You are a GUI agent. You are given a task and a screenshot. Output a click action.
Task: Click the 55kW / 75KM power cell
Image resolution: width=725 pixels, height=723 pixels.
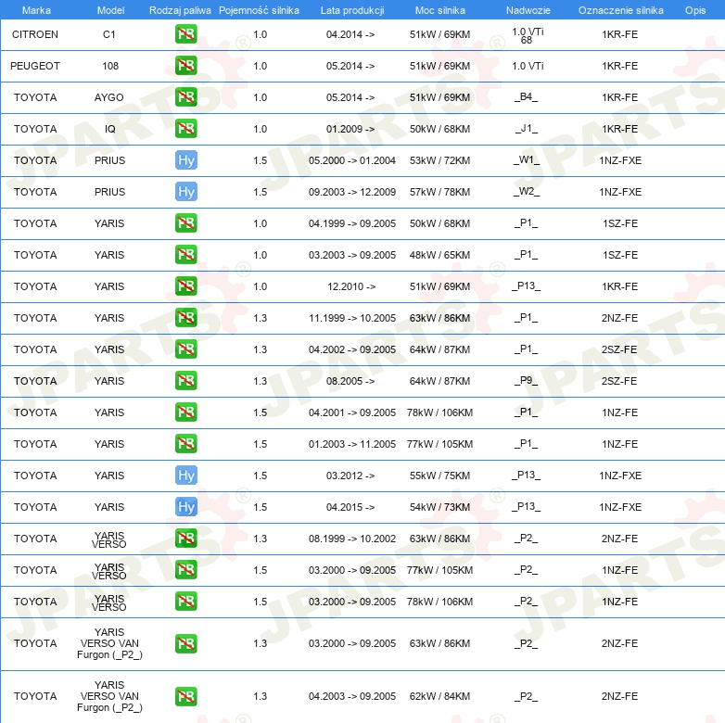[x=439, y=476]
